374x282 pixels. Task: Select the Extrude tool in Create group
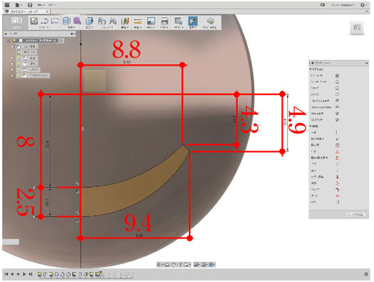point(66,21)
